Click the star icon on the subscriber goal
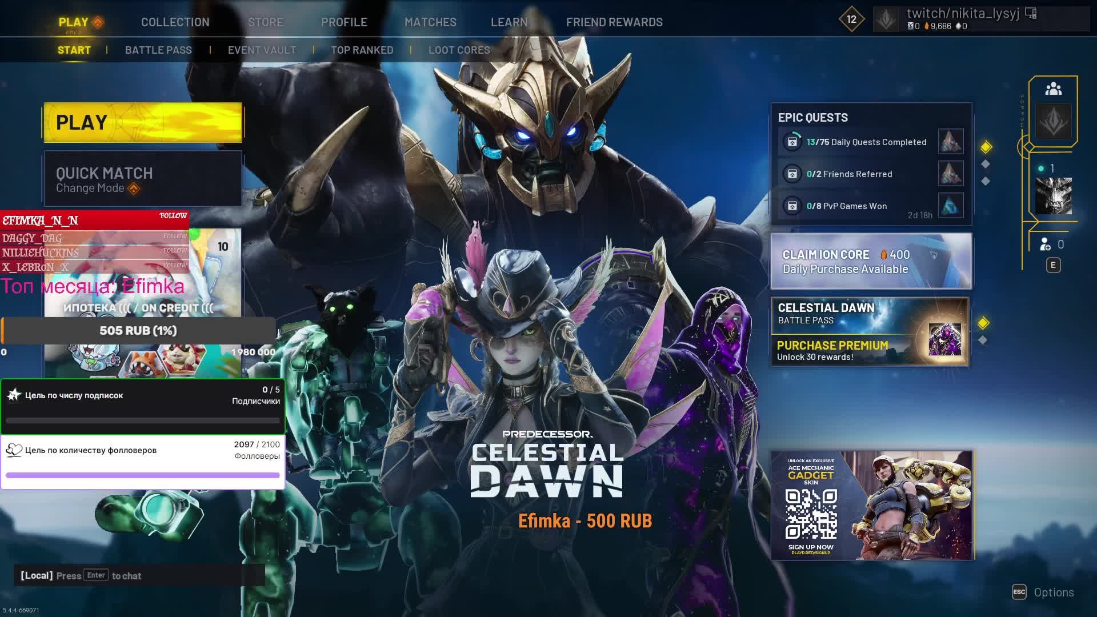This screenshot has height=617, width=1097. [x=14, y=395]
